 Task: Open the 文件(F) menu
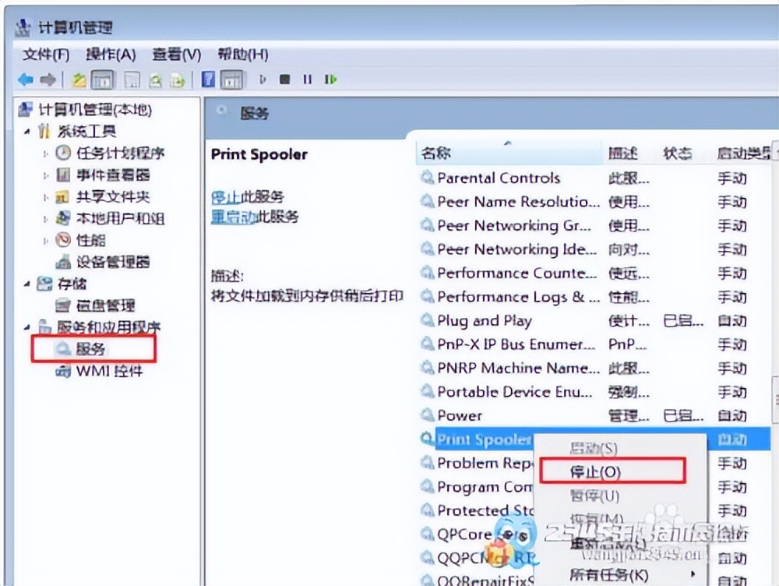[x=46, y=55]
